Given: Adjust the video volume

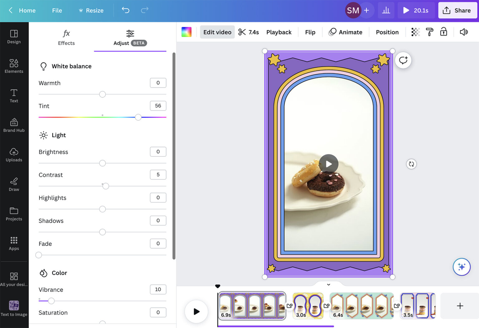Looking at the screenshot, I should (464, 32).
